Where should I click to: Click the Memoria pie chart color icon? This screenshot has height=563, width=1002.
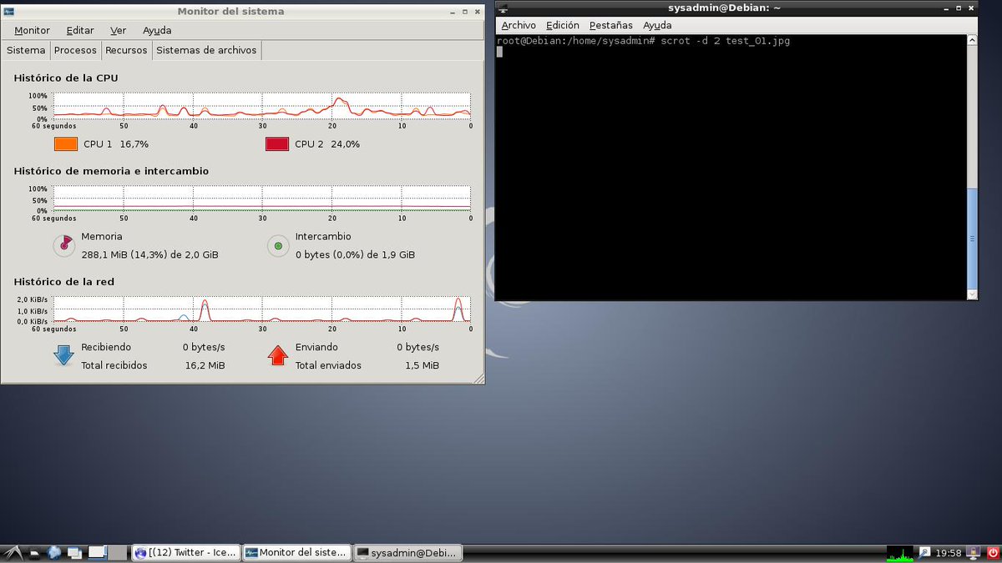pyautogui.click(x=63, y=245)
